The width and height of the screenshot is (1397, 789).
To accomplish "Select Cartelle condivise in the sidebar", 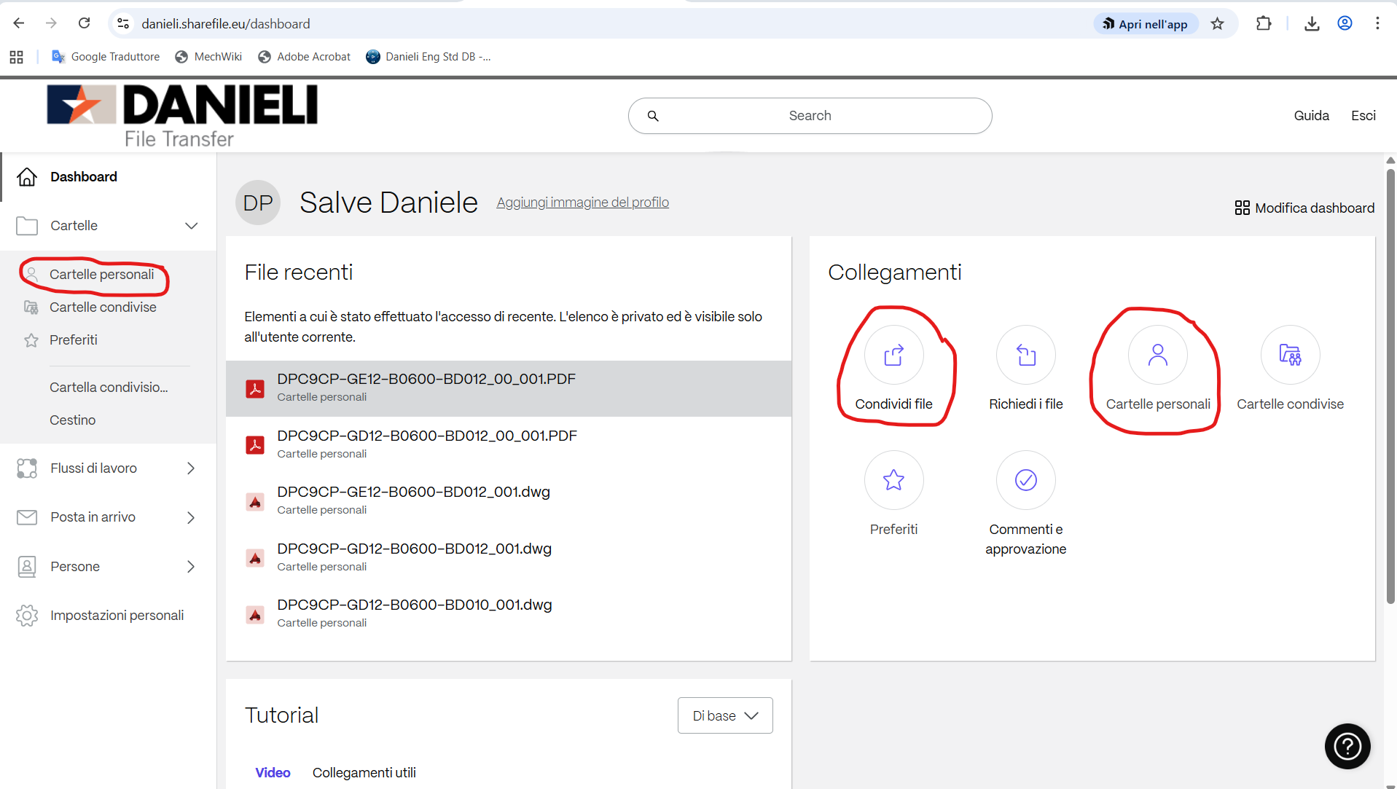I will (x=103, y=307).
